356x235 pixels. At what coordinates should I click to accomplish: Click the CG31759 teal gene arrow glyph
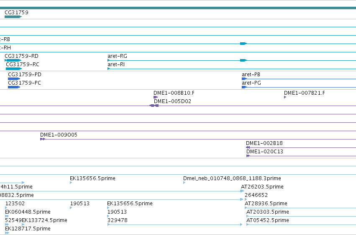[13, 17]
